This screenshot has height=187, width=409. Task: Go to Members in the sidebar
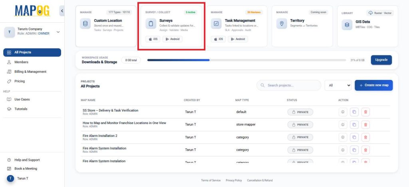(x=21, y=62)
